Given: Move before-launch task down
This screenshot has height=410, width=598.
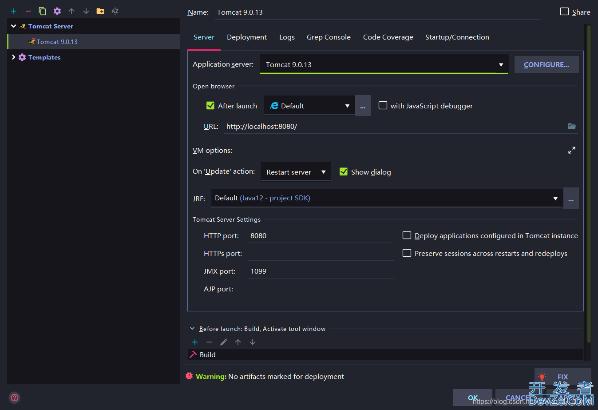Looking at the screenshot, I should point(253,342).
